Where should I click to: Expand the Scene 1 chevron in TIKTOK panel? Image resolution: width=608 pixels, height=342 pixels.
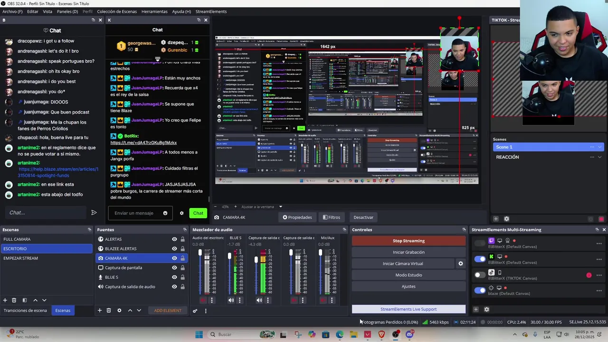click(600, 147)
